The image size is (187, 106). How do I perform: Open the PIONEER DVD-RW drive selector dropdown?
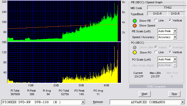click(x=83, y=102)
